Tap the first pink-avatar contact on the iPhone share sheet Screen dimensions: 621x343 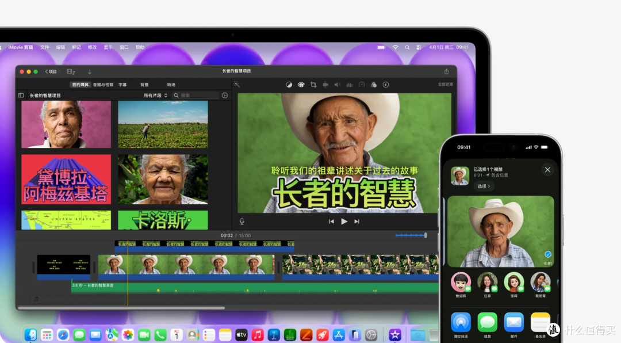(461, 282)
